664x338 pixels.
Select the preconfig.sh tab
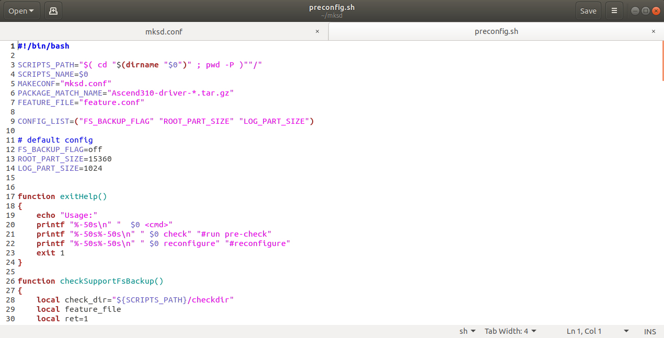coord(496,31)
